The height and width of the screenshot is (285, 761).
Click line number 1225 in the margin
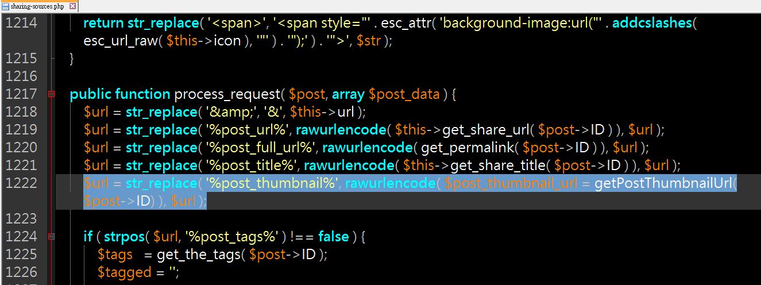point(21,253)
